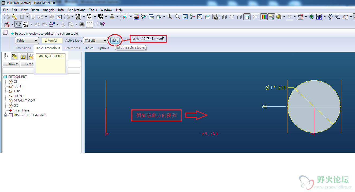Viewport: 355px width, 192px height.
Task: Click the pattern feature icon at dashboard left
Action: 5,32
